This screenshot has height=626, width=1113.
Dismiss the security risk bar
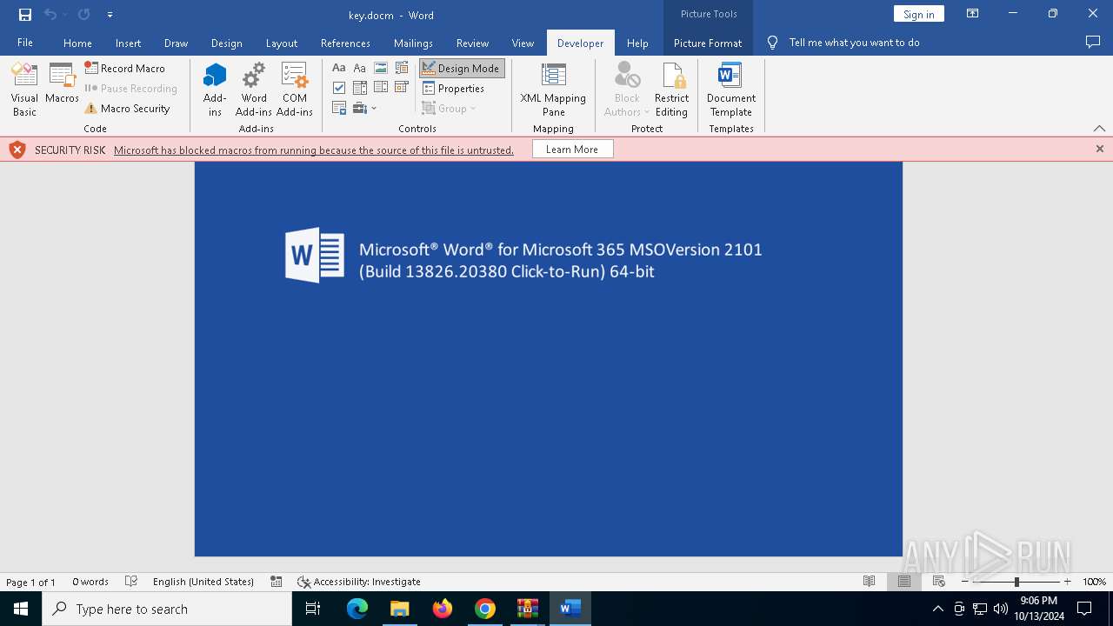(1099, 150)
